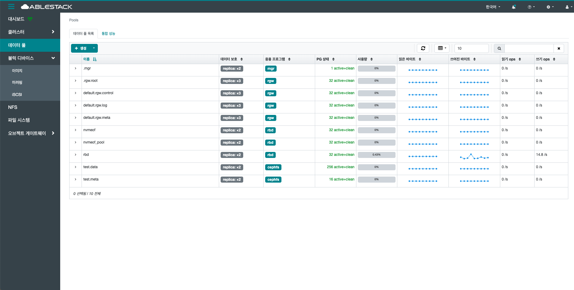Open the notifications bell icon
The width and height of the screenshot is (574, 290).
point(513,7)
